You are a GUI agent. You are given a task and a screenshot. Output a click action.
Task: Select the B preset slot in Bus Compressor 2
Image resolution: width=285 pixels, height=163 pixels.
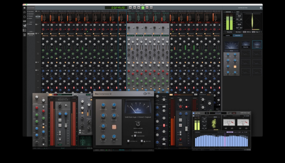point(109,150)
